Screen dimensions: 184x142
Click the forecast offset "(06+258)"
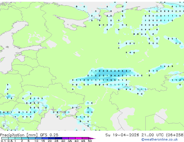coord(175,135)
